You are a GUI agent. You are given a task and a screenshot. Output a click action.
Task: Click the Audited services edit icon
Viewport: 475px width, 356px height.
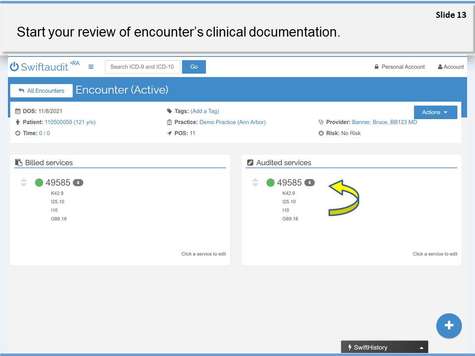click(x=250, y=163)
